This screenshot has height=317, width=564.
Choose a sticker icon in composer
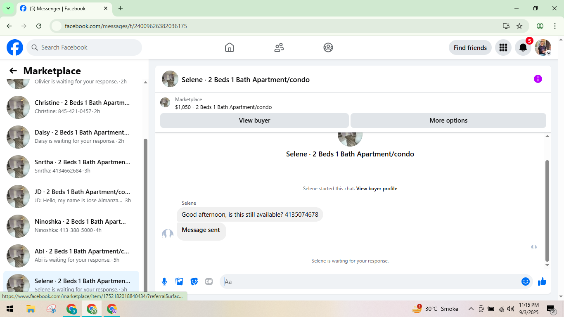point(194,282)
